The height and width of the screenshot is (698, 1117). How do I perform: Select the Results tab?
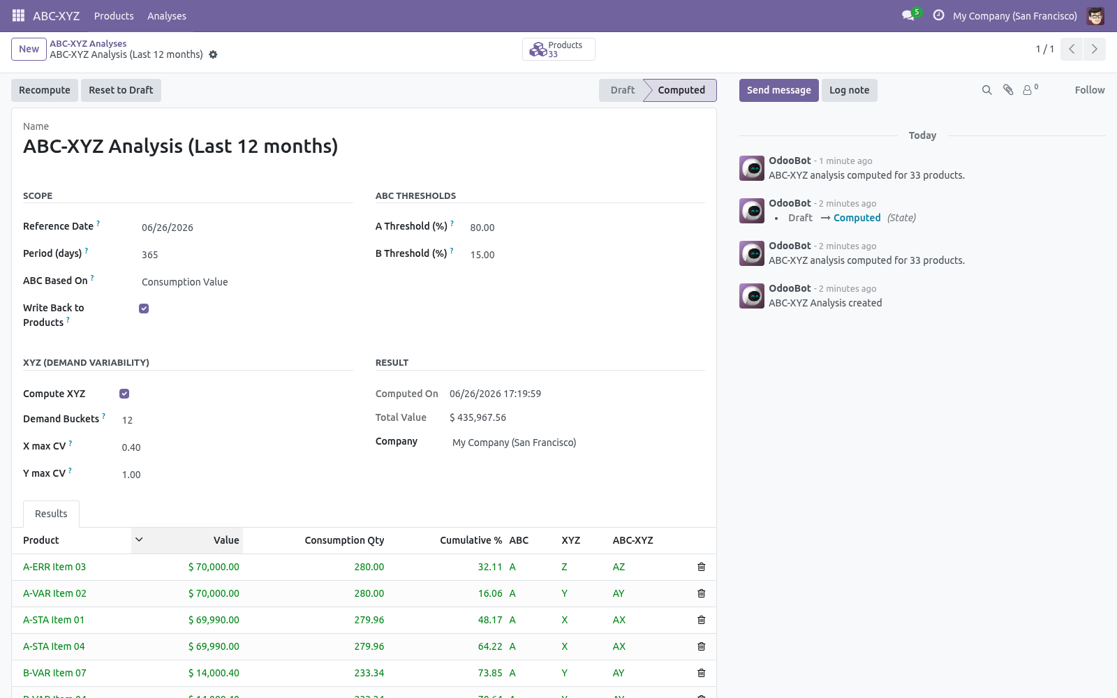point(51,514)
